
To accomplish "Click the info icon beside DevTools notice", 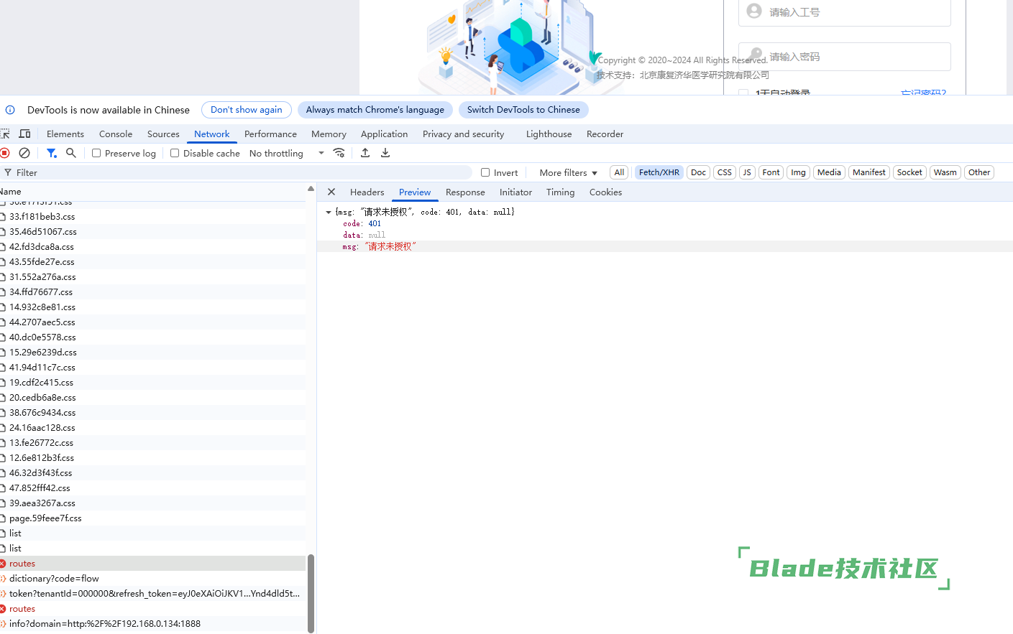I will point(10,110).
